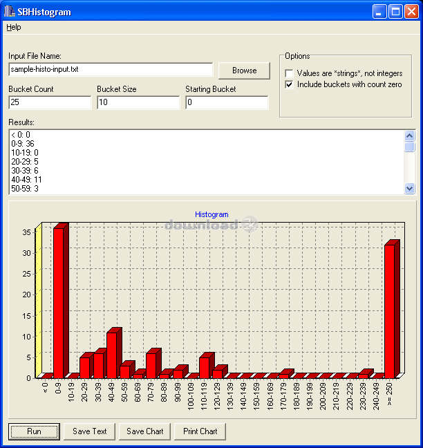The width and height of the screenshot is (423, 448).
Task: Save the chart with Save Chart
Action: click(145, 431)
